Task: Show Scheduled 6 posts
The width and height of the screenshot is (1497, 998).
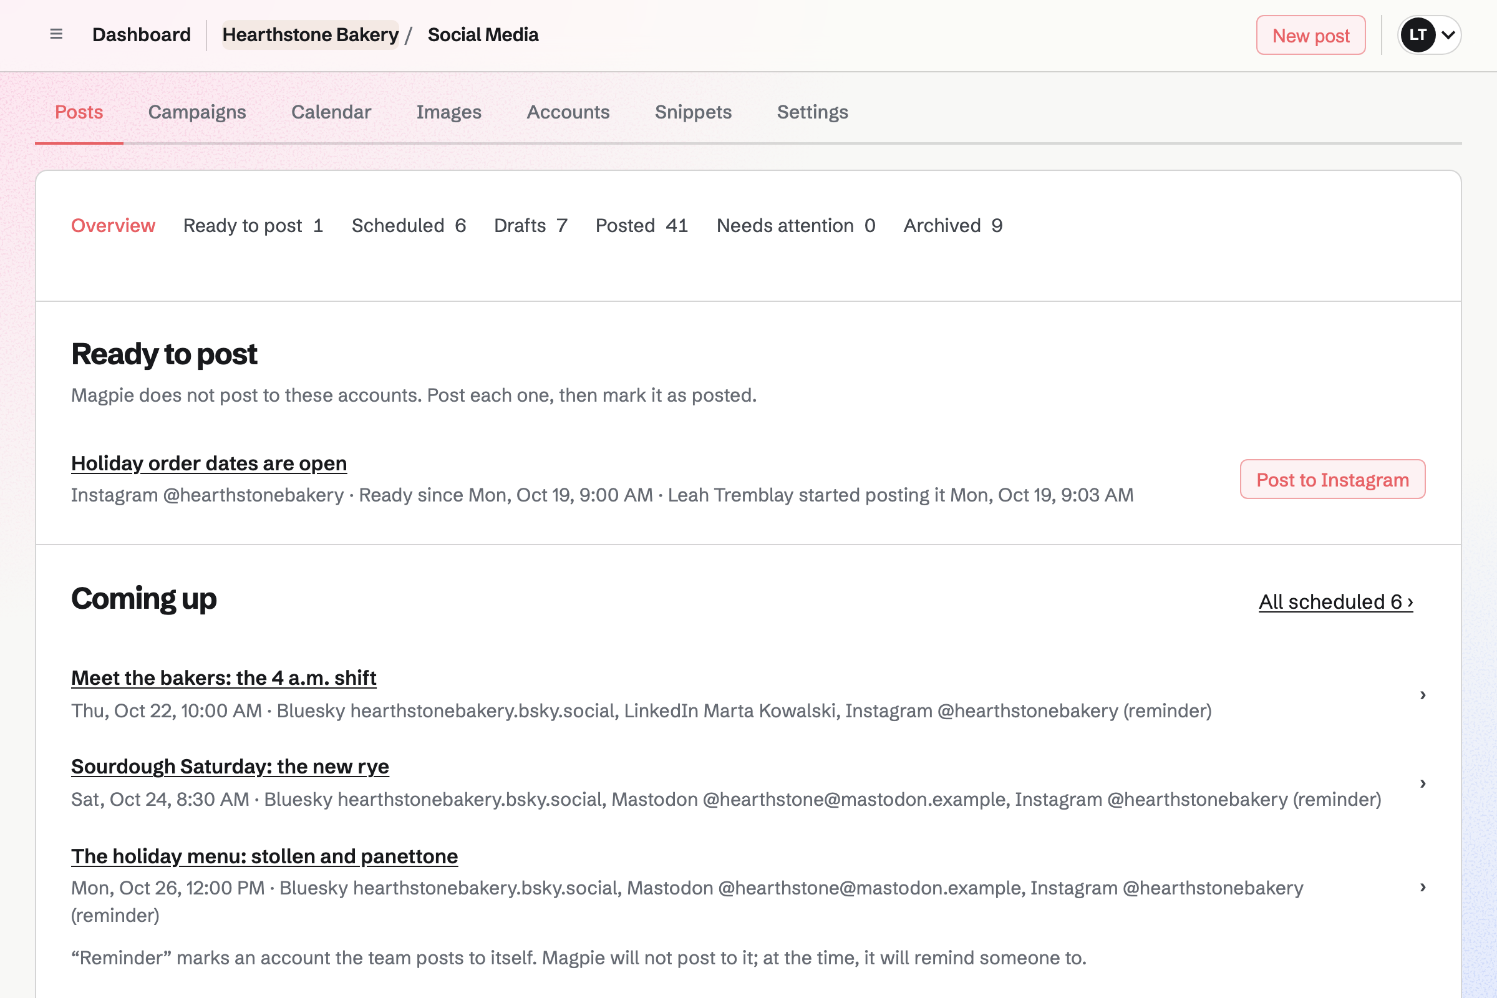Action: pyautogui.click(x=409, y=225)
